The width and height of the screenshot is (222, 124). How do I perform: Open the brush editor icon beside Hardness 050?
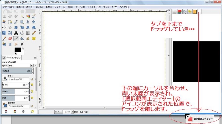pyautogui.click(x=32, y=79)
